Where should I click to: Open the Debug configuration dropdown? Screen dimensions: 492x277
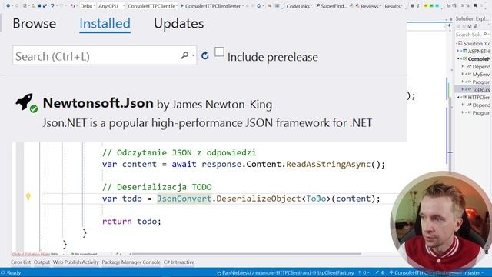point(87,6)
